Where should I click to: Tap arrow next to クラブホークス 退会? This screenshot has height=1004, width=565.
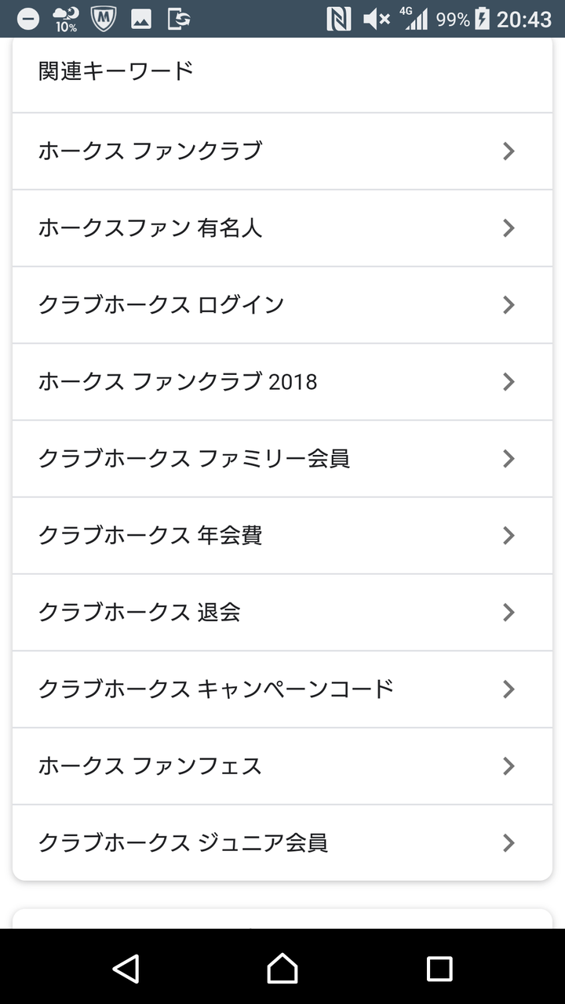pos(508,612)
